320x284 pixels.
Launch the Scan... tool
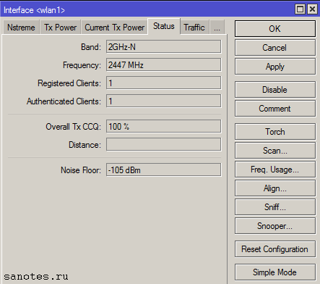(275, 151)
